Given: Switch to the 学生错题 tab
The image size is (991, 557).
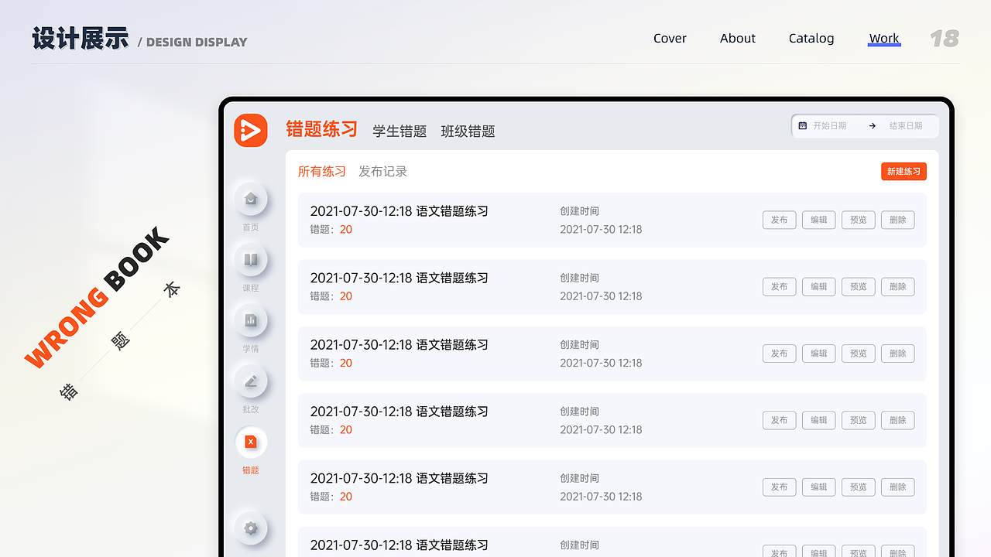Looking at the screenshot, I should 399,132.
